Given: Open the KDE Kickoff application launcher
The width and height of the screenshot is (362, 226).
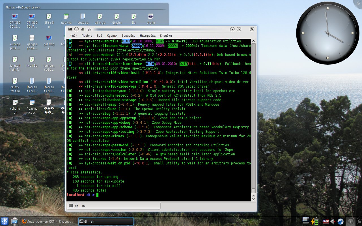Looking at the screenshot, I should [5, 221].
